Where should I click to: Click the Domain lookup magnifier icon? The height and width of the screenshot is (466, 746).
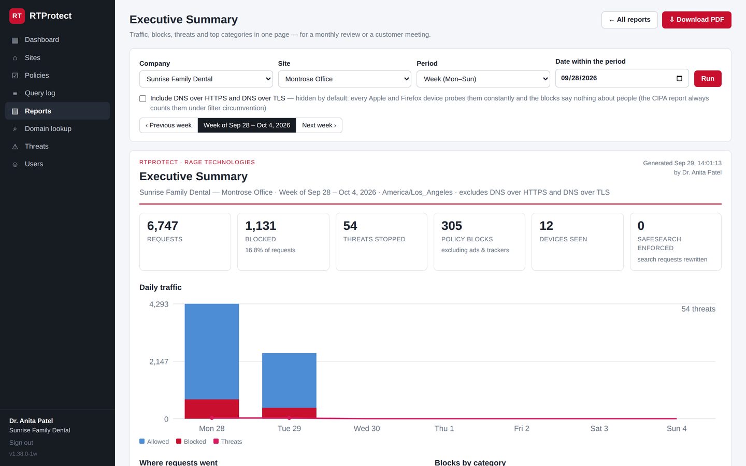pos(15,129)
